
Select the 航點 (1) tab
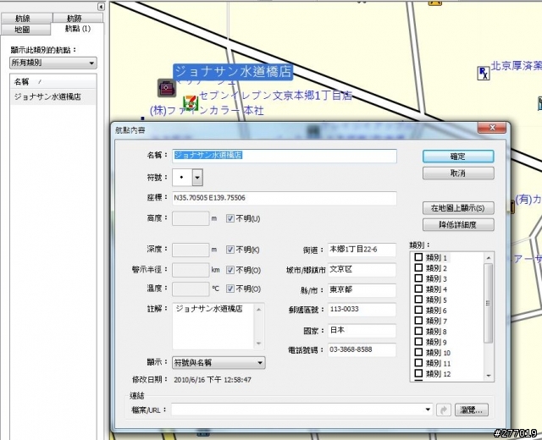[x=77, y=29]
